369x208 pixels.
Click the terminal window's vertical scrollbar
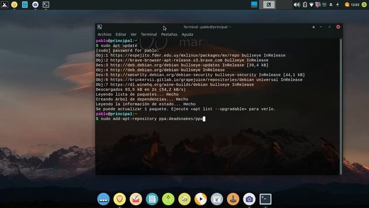(341, 106)
